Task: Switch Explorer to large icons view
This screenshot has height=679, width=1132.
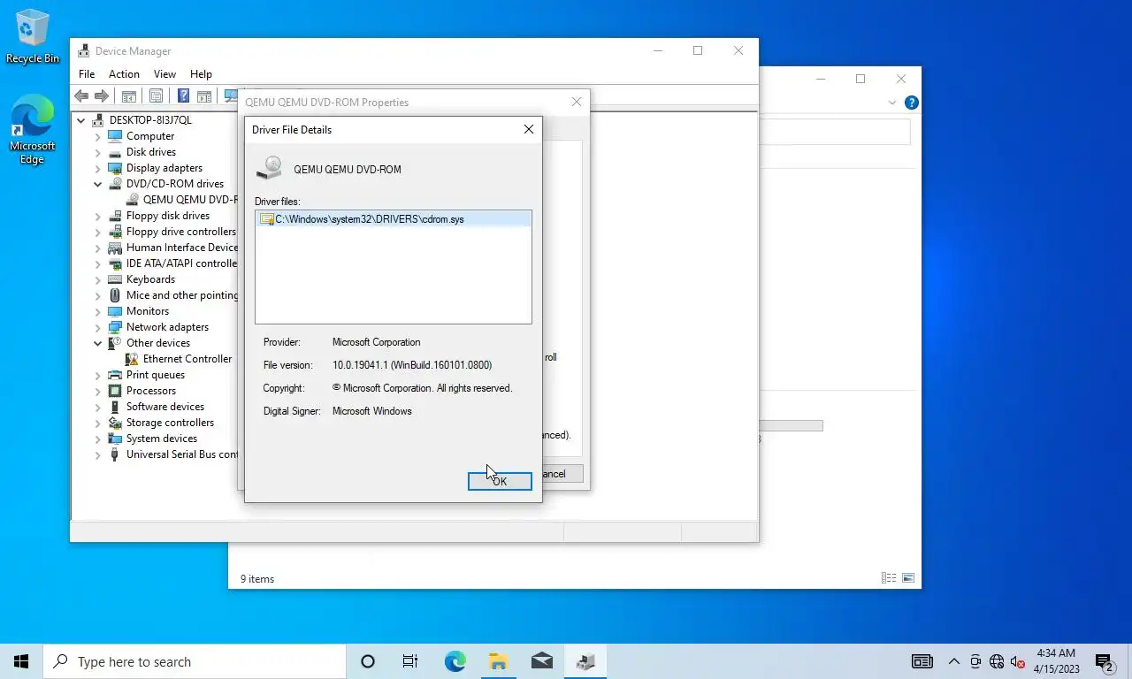Action: click(908, 578)
